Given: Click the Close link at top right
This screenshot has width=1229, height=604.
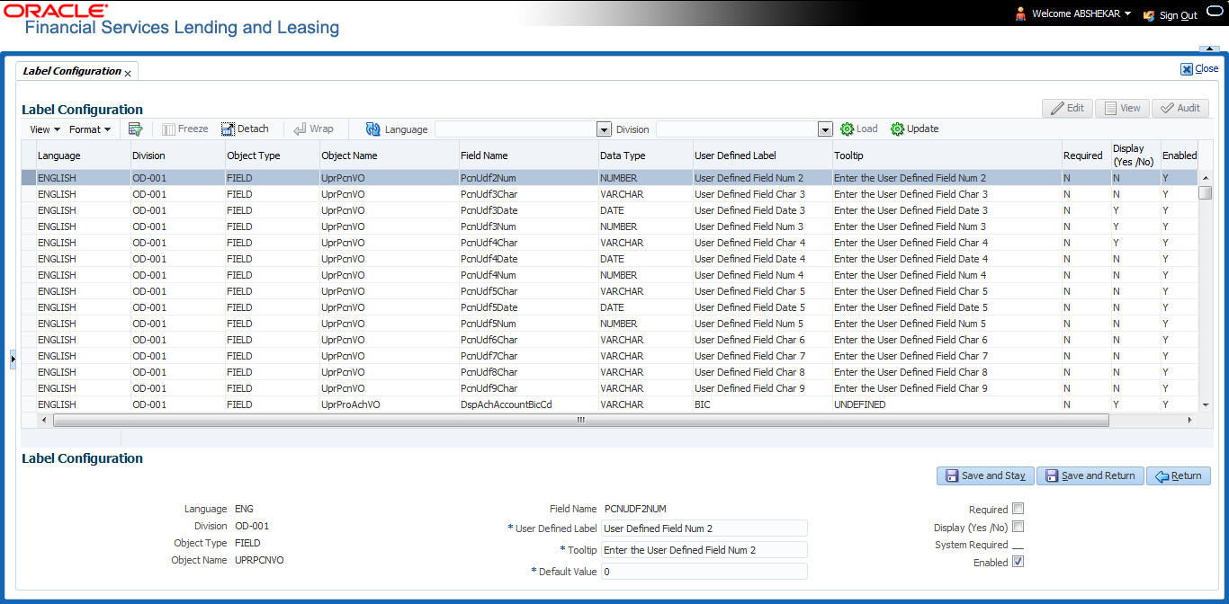Looking at the screenshot, I should coord(1199,68).
